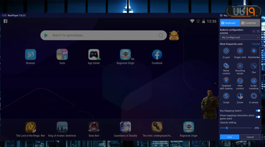Launch Tales Noir game
The width and height of the screenshot is (265, 147).
(94, 127)
